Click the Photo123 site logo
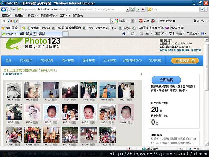 (x=33, y=43)
